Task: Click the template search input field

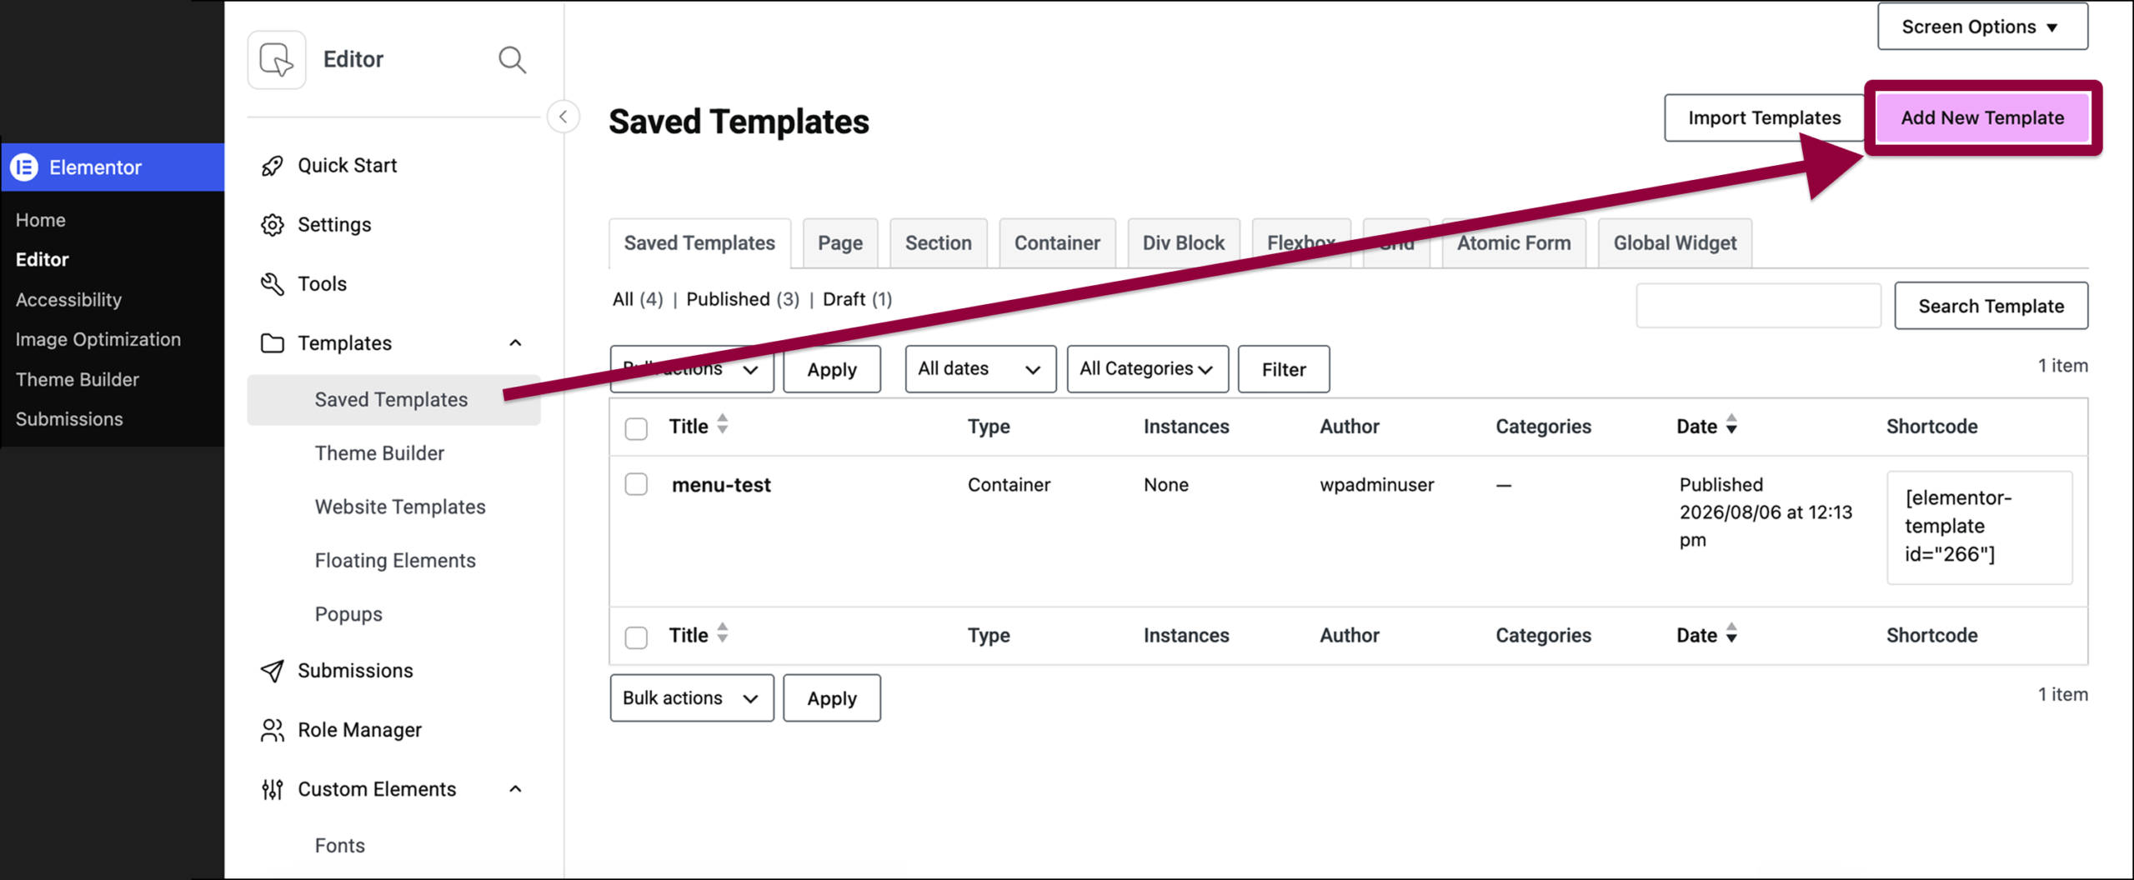Action: [1758, 306]
